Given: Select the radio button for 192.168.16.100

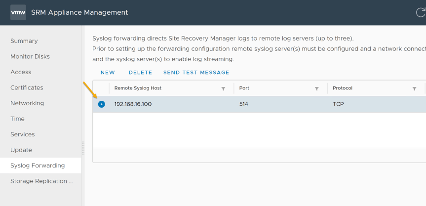Looking at the screenshot, I should pyautogui.click(x=101, y=104).
